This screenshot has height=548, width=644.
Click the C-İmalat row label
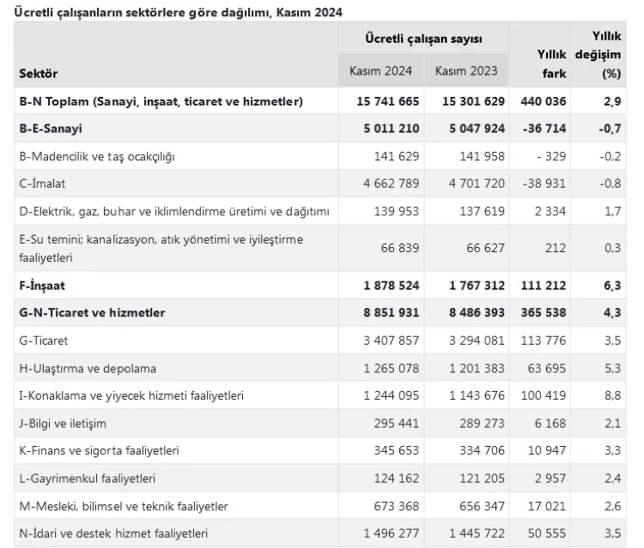pyautogui.click(x=42, y=184)
